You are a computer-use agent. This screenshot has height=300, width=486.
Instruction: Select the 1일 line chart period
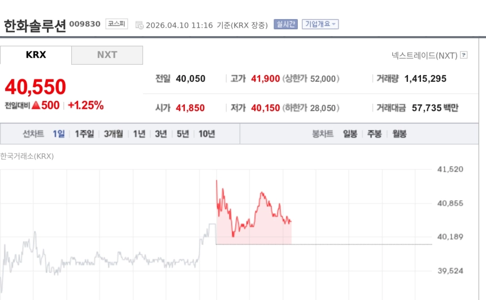pyautogui.click(x=59, y=134)
